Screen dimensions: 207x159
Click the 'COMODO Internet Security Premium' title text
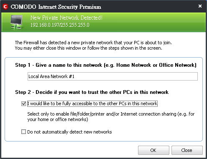click(x=56, y=7)
